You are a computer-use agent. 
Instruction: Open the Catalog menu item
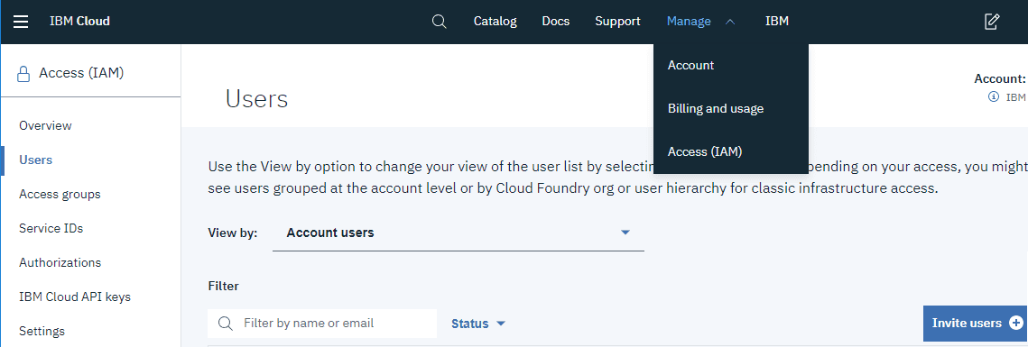[495, 22]
